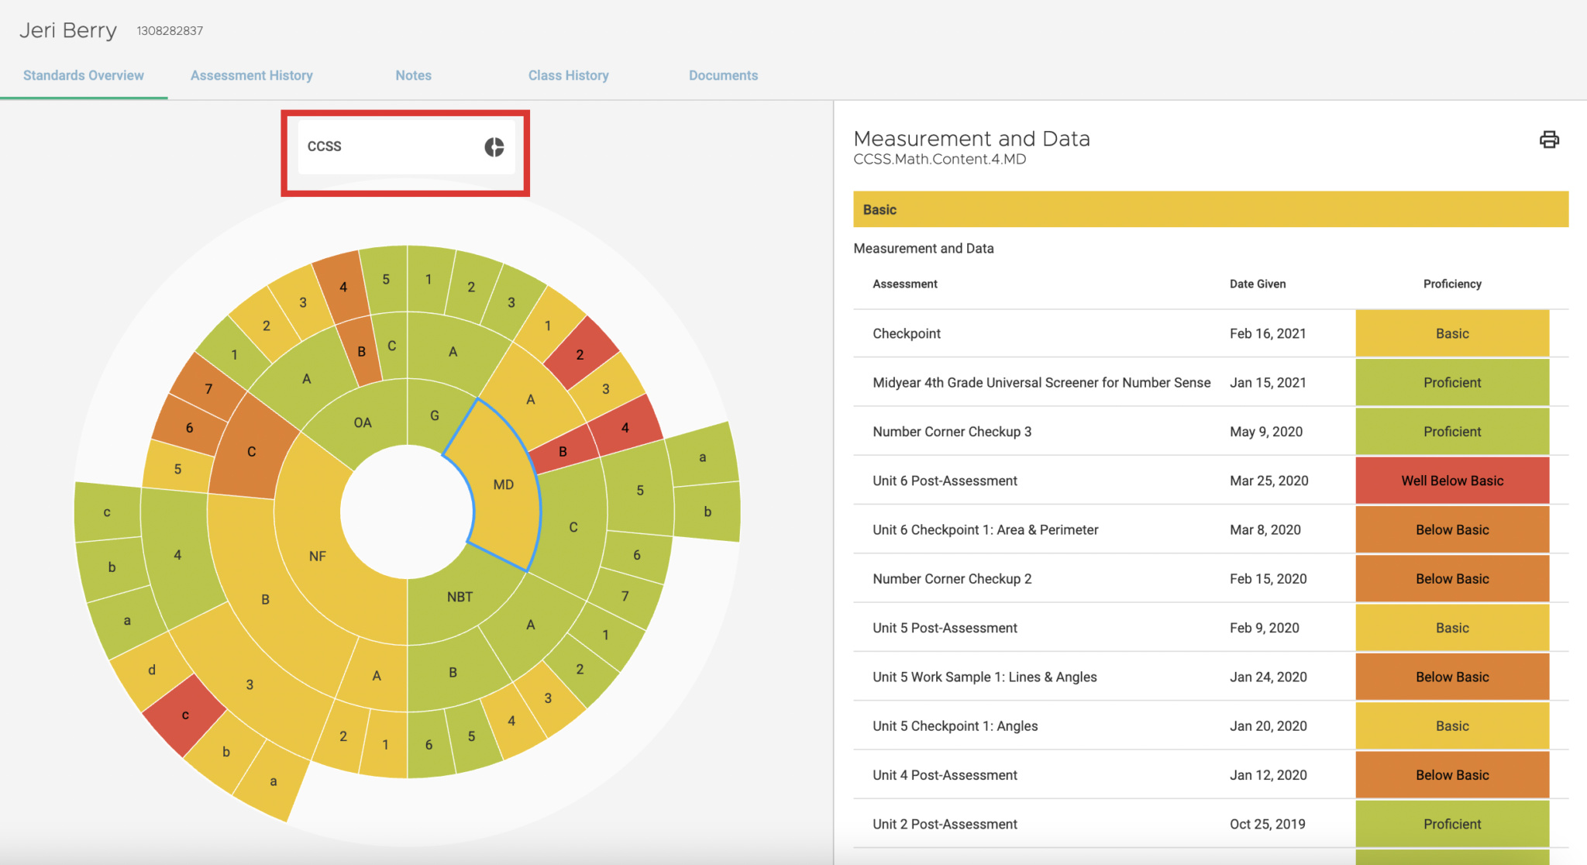Click Midyear 4th Grade Universal Screener for Number Sense
Screen dimensions: 1587x865
click(x=1041, y=382)
